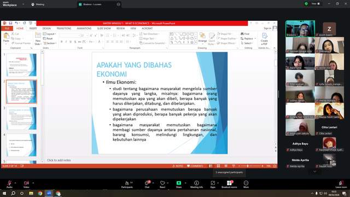Open the More options icon
Image resolution: width=350 pixels, height=197 pixels.
pos(246,183)
